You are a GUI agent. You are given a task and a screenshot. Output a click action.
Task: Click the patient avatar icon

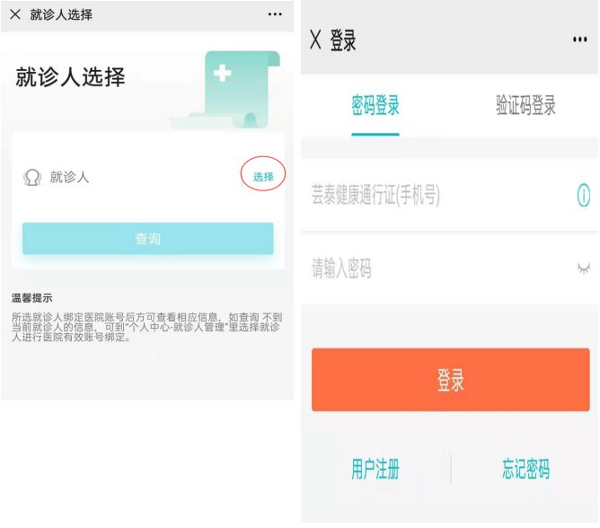point(32,178)
